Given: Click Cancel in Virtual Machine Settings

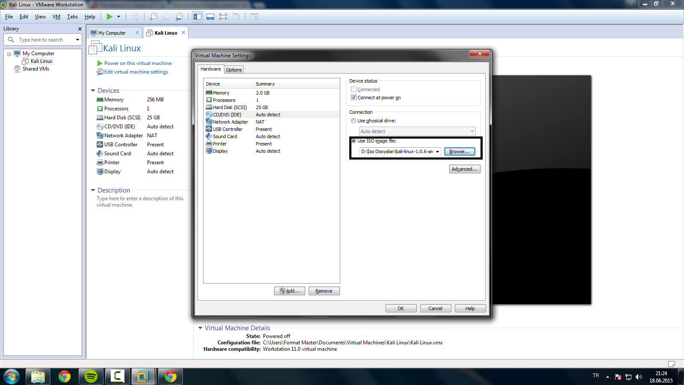Looking at the screenshot, I should pos(436,308).
